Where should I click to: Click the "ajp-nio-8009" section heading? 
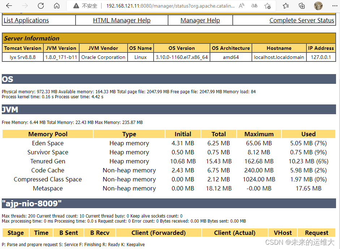pos(169,203)
